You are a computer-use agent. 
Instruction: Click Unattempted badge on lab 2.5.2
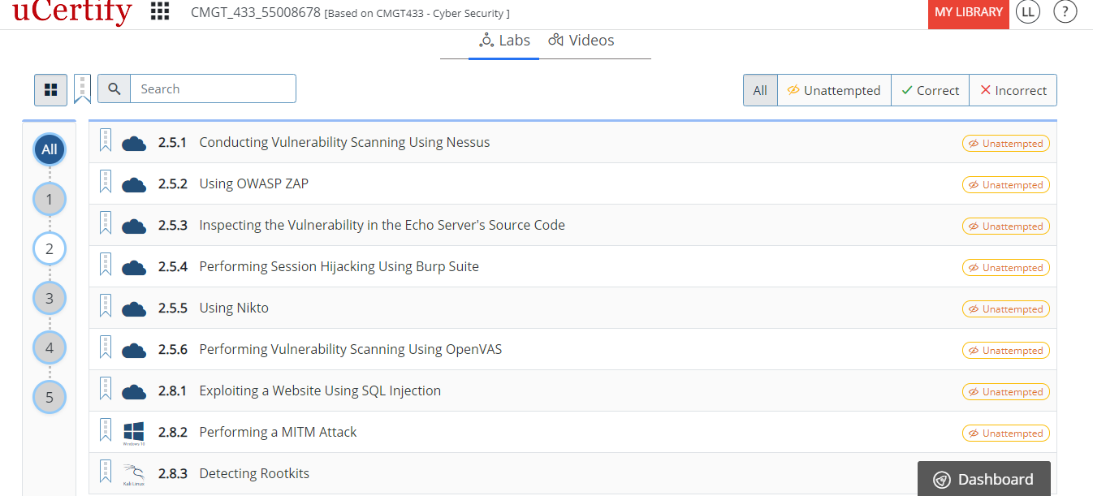pos(1006,185)
